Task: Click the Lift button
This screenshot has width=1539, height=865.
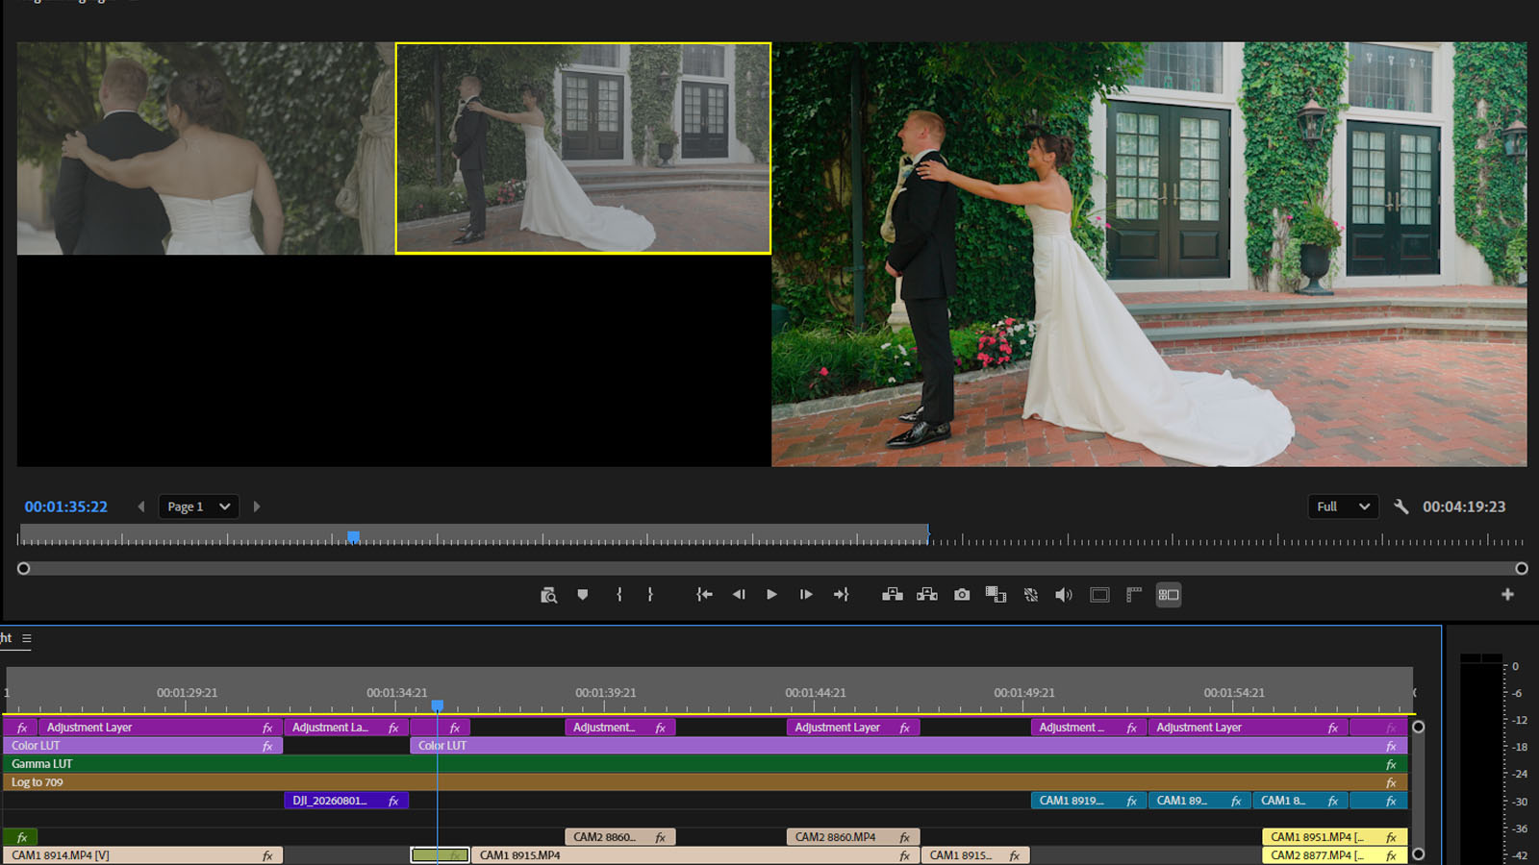Action: [893, 595]
